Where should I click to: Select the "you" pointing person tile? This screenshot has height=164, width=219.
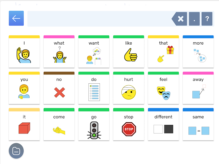[24, 88]
